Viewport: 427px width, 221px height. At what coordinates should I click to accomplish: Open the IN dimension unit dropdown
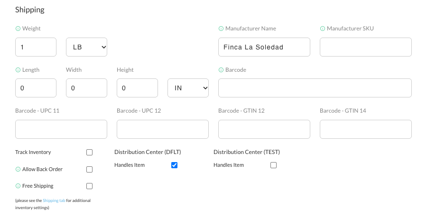coord(188,88)
